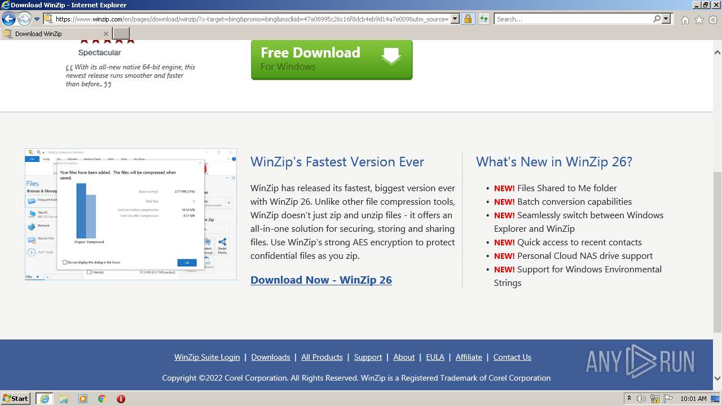The image size is (722, 406).
Task: Open the Downloads footer link
Action: coord(271,357)
